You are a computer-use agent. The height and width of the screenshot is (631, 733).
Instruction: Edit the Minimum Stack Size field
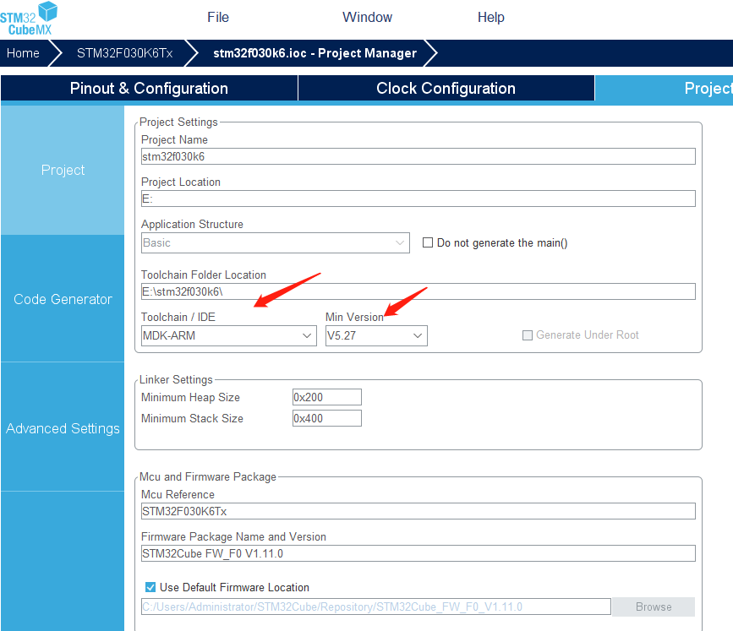click(327, 418)
